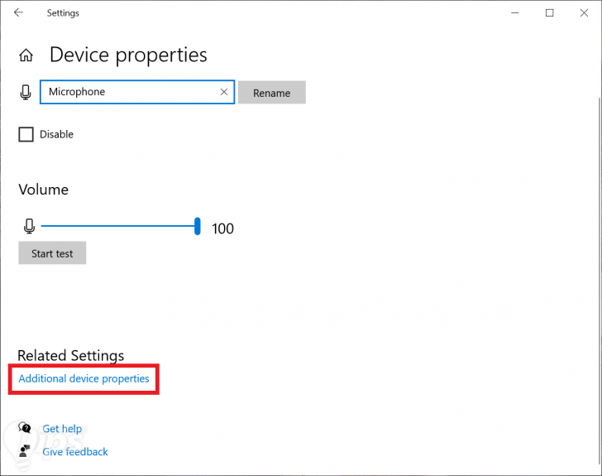602x476 pixels.
Task: Click the vertical scrollbar on the right
Action: pyautogui.click(x=600, y=281)
